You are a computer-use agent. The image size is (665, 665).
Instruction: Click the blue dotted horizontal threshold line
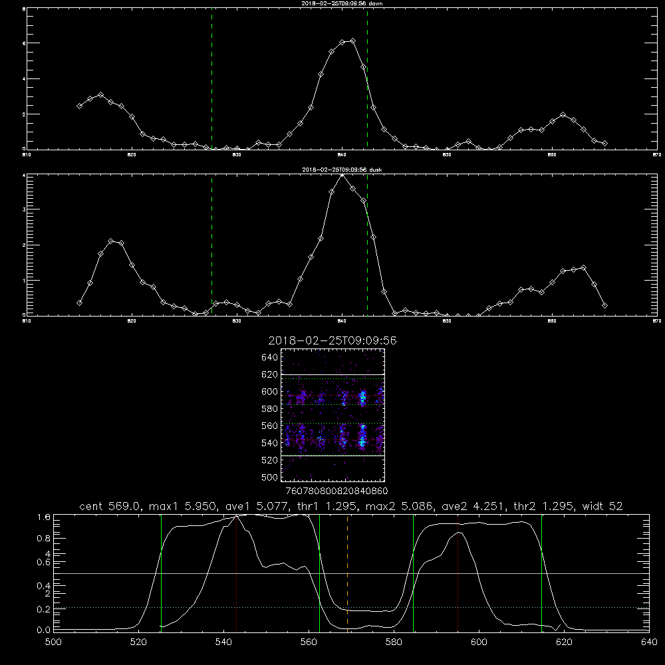pos(351,608)
